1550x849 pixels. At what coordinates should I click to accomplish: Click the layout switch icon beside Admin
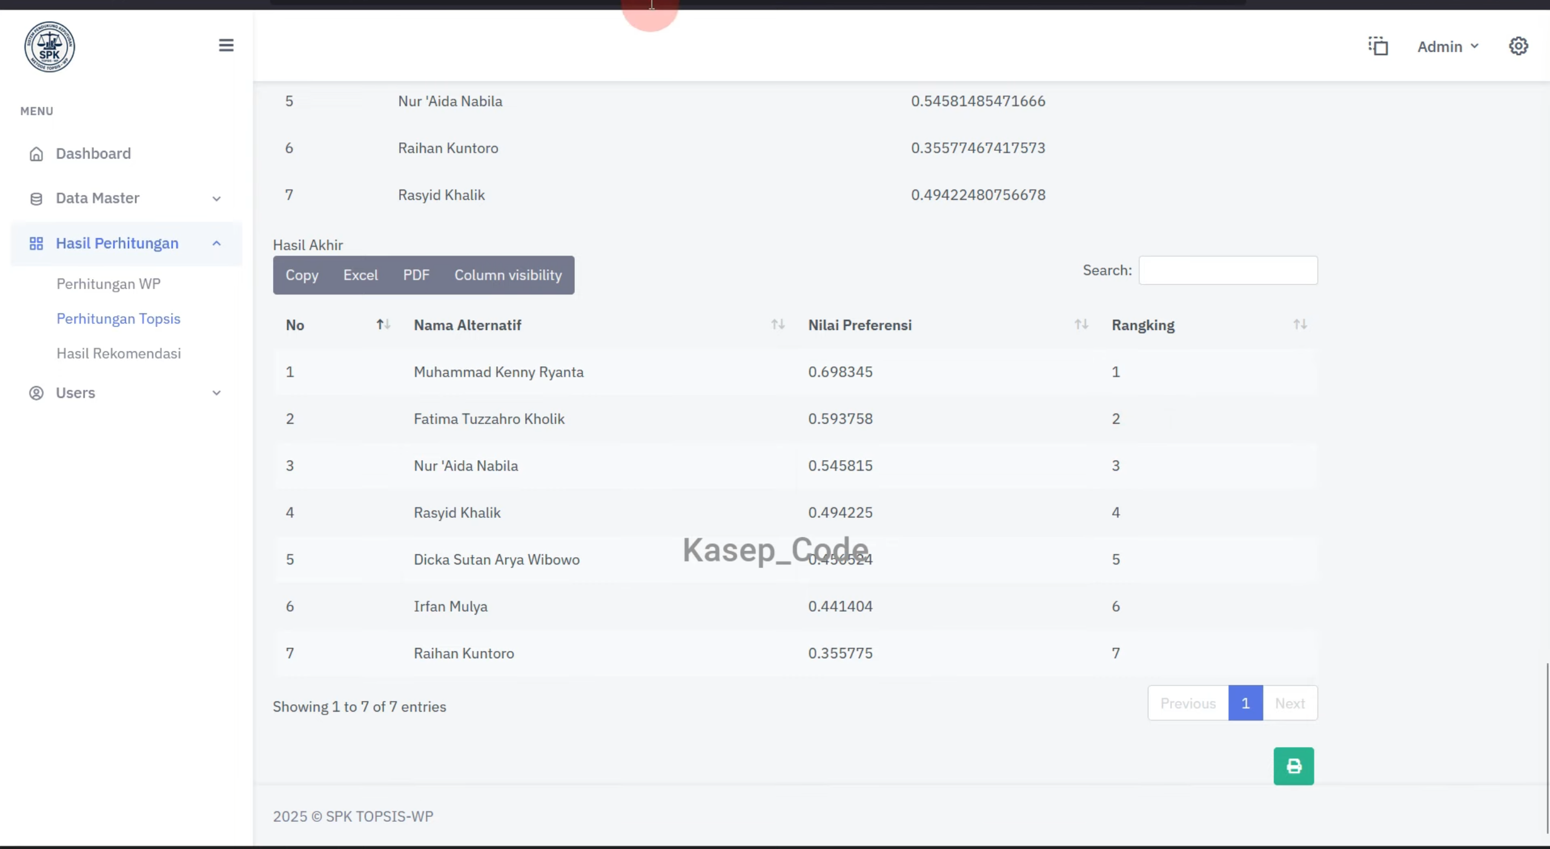[x=1378, y=46]
